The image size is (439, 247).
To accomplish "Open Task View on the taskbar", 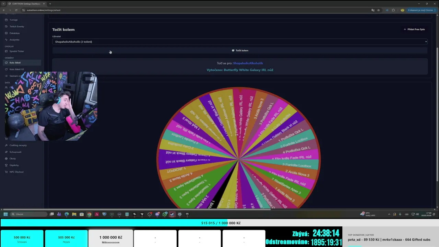I will [x=52, y=214].
